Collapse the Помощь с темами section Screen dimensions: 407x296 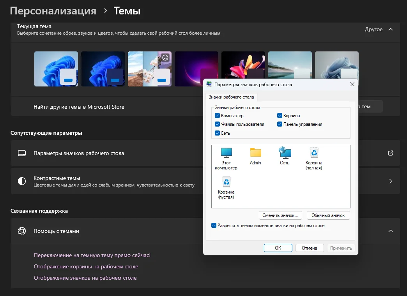coord(391,231)
